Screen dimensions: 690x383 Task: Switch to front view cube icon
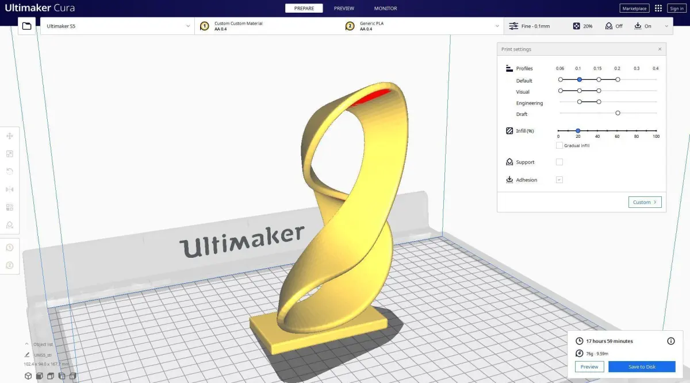coord(39,376)
